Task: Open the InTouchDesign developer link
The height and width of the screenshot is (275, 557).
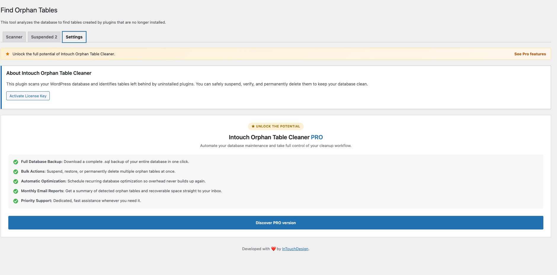Action: click(x=295, y=249)
